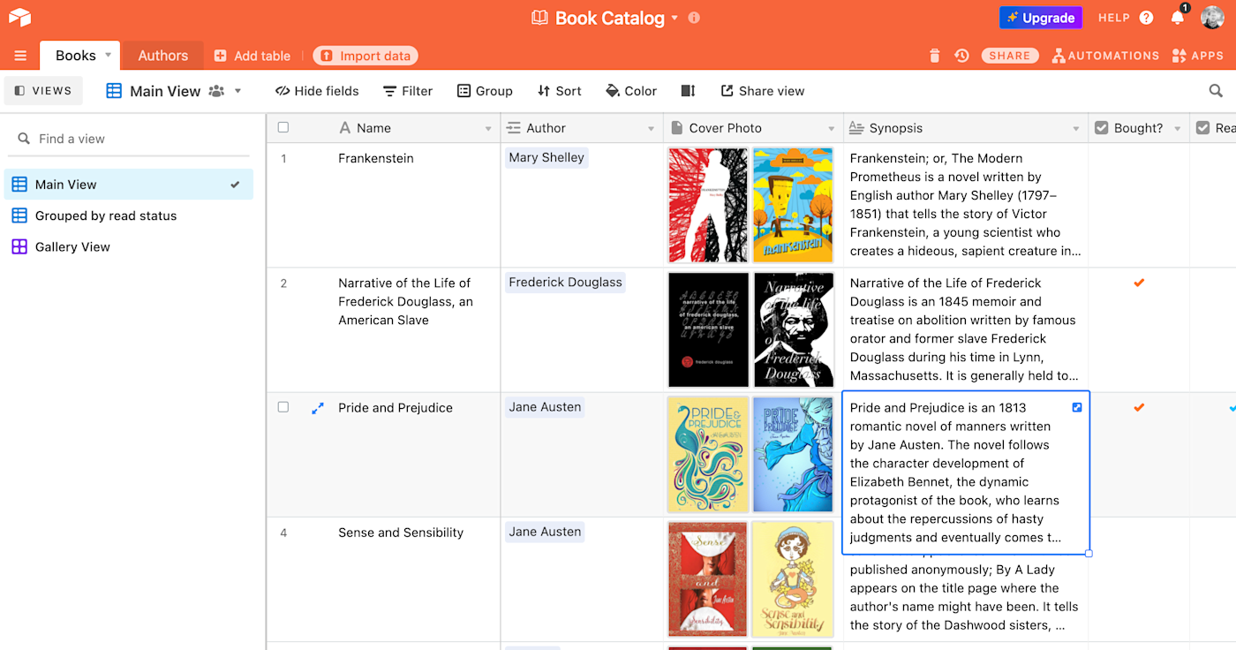Open the Group options
The image size is (1236, 650).
click(485, 91)
